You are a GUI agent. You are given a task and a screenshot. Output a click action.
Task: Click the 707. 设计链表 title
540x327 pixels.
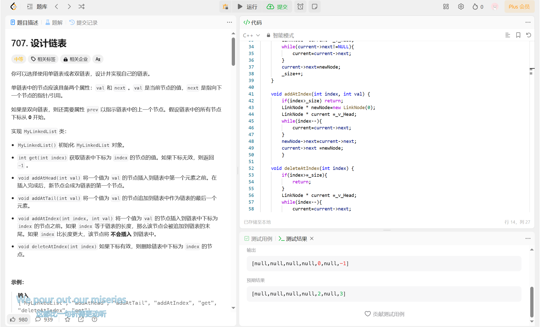tap(39, 43)
